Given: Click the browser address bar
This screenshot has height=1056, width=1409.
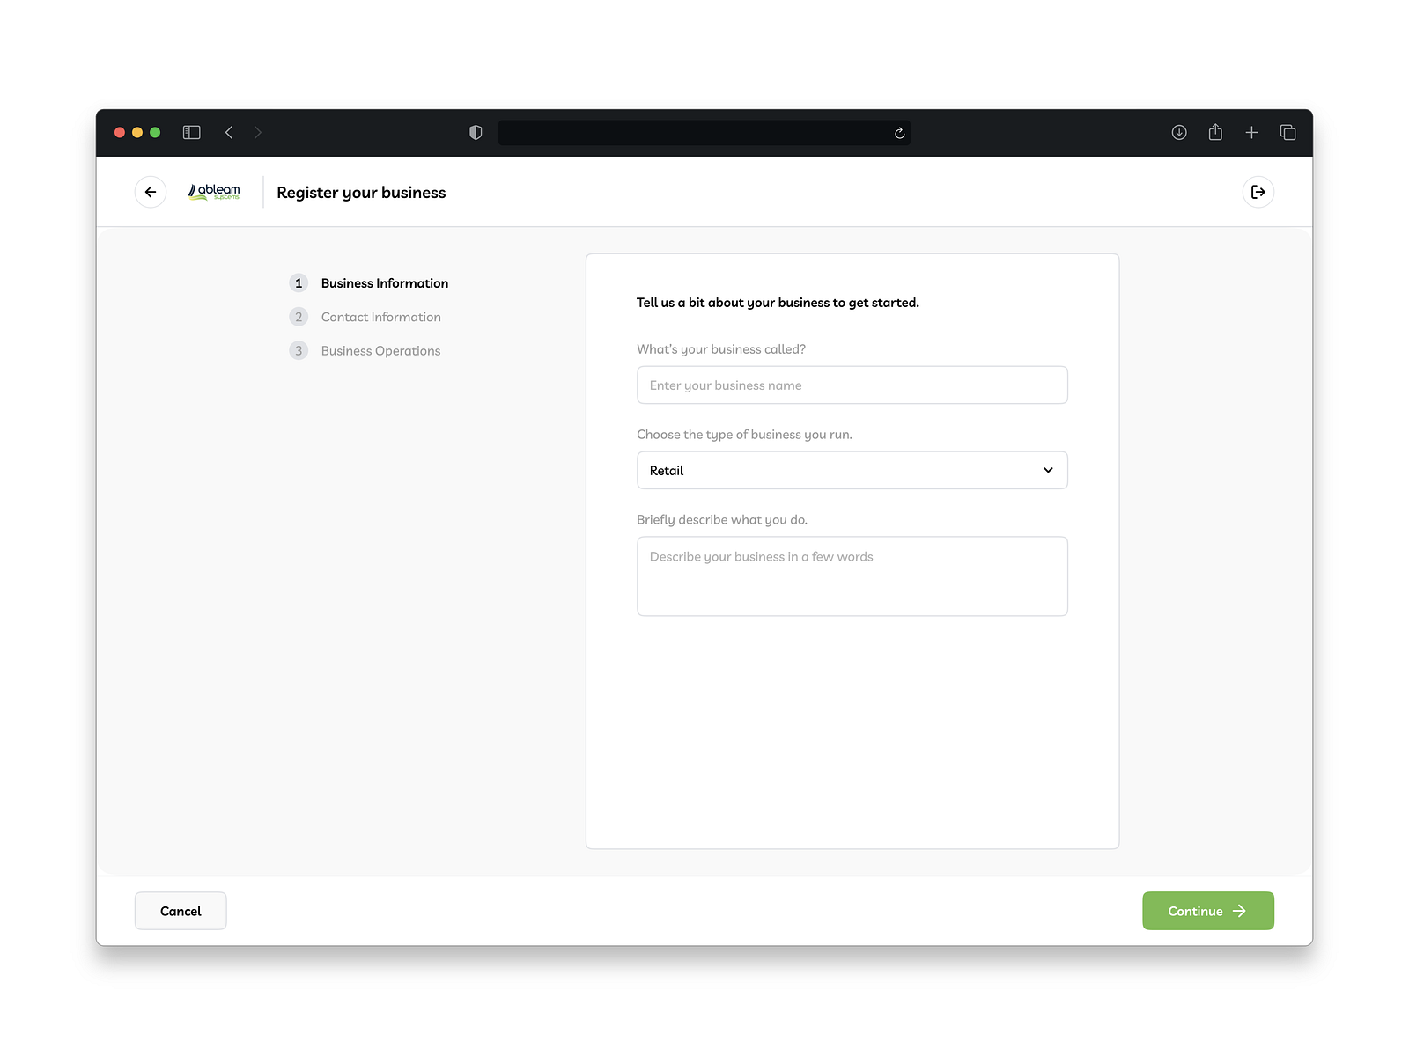Looking at the screenshot, I should (704, 132).
